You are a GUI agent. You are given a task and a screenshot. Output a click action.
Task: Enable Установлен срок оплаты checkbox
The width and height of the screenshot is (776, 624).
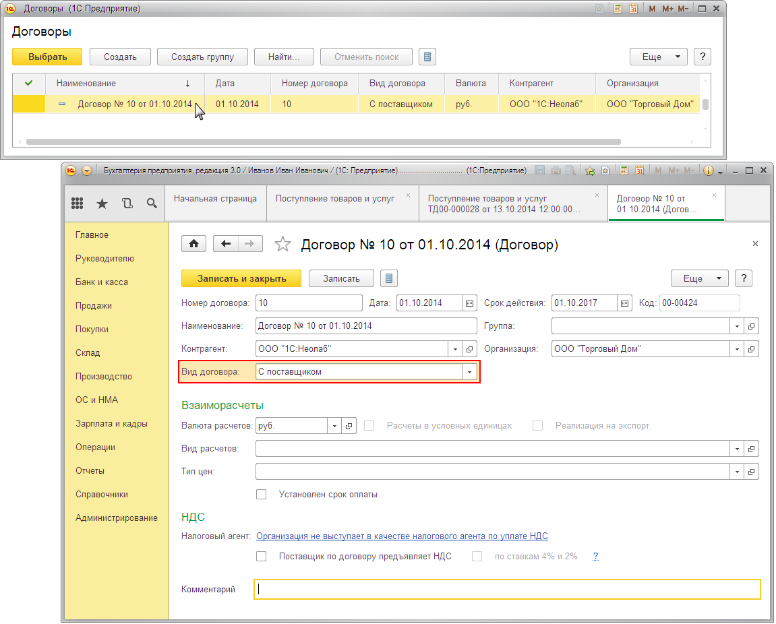point(262,495)
